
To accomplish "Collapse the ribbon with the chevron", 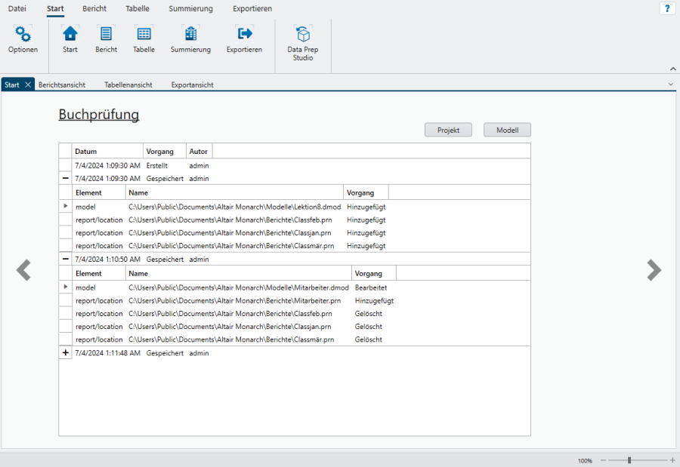I will pyautogui.click(x=672, y=69).
